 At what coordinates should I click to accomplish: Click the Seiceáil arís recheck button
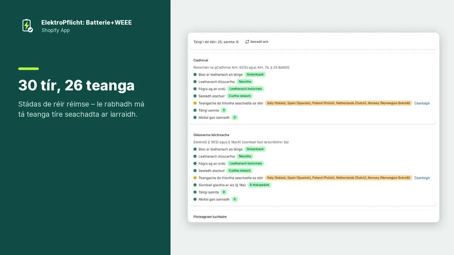pyautogui.click(x=257, y=42)
